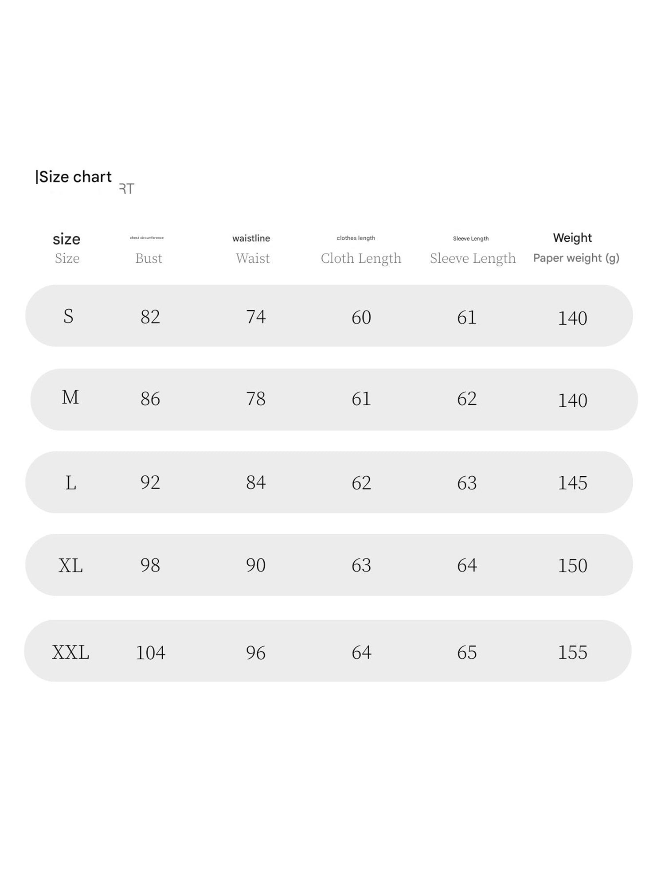Click weight value 150 in XL row
Image resolution: width=657 pixels, height=871 pixels.
572,566
